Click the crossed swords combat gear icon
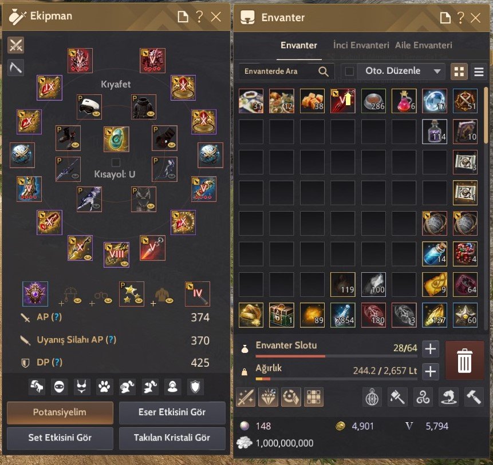Image resolution: width=493 pixels, height=465 pixels. [x=15, y=45]
